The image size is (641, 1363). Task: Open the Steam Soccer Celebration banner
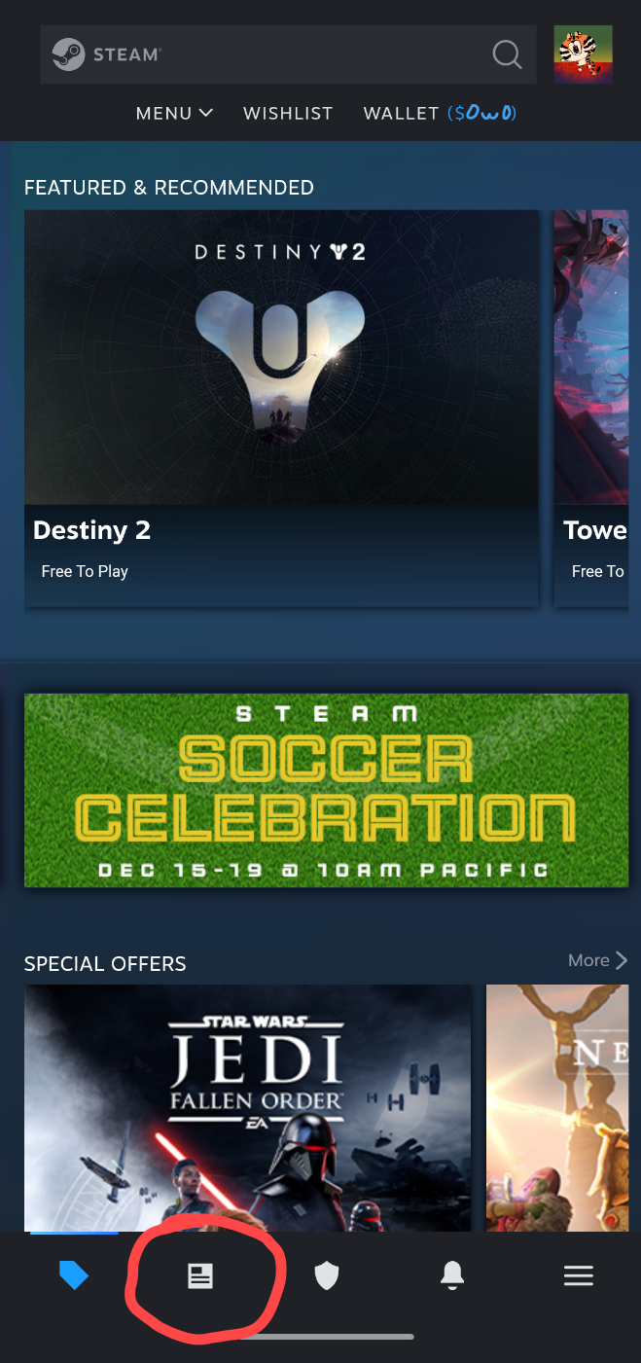[x=326, y=790]
